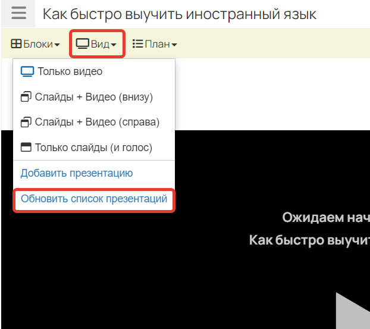The image size is (370, 329).
Task: Click the Добавить презентацию link
Action: (77, 173)
